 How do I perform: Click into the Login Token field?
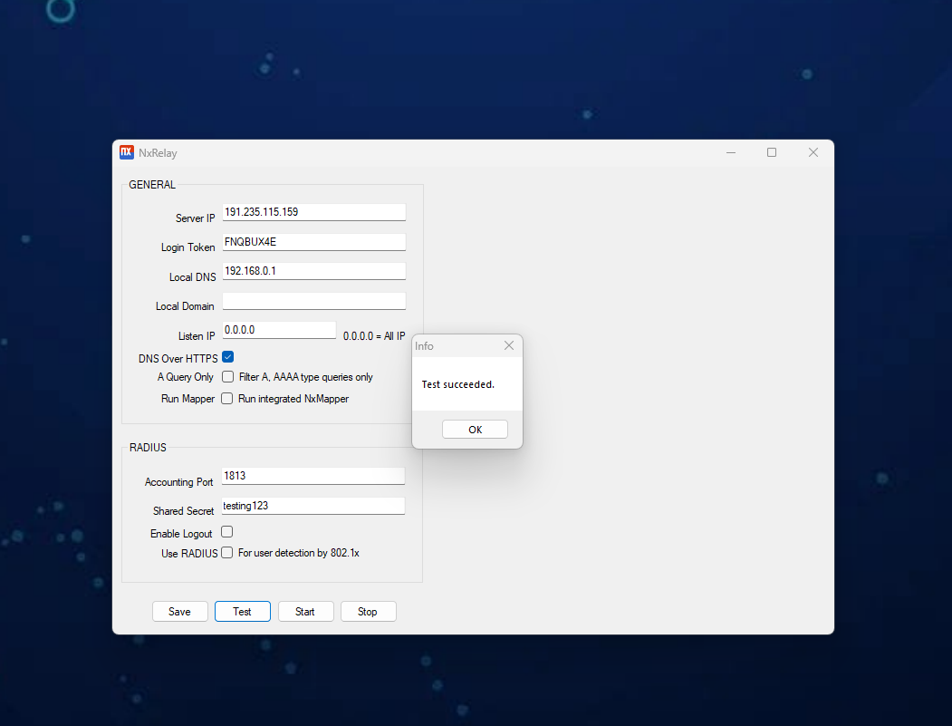313,242
